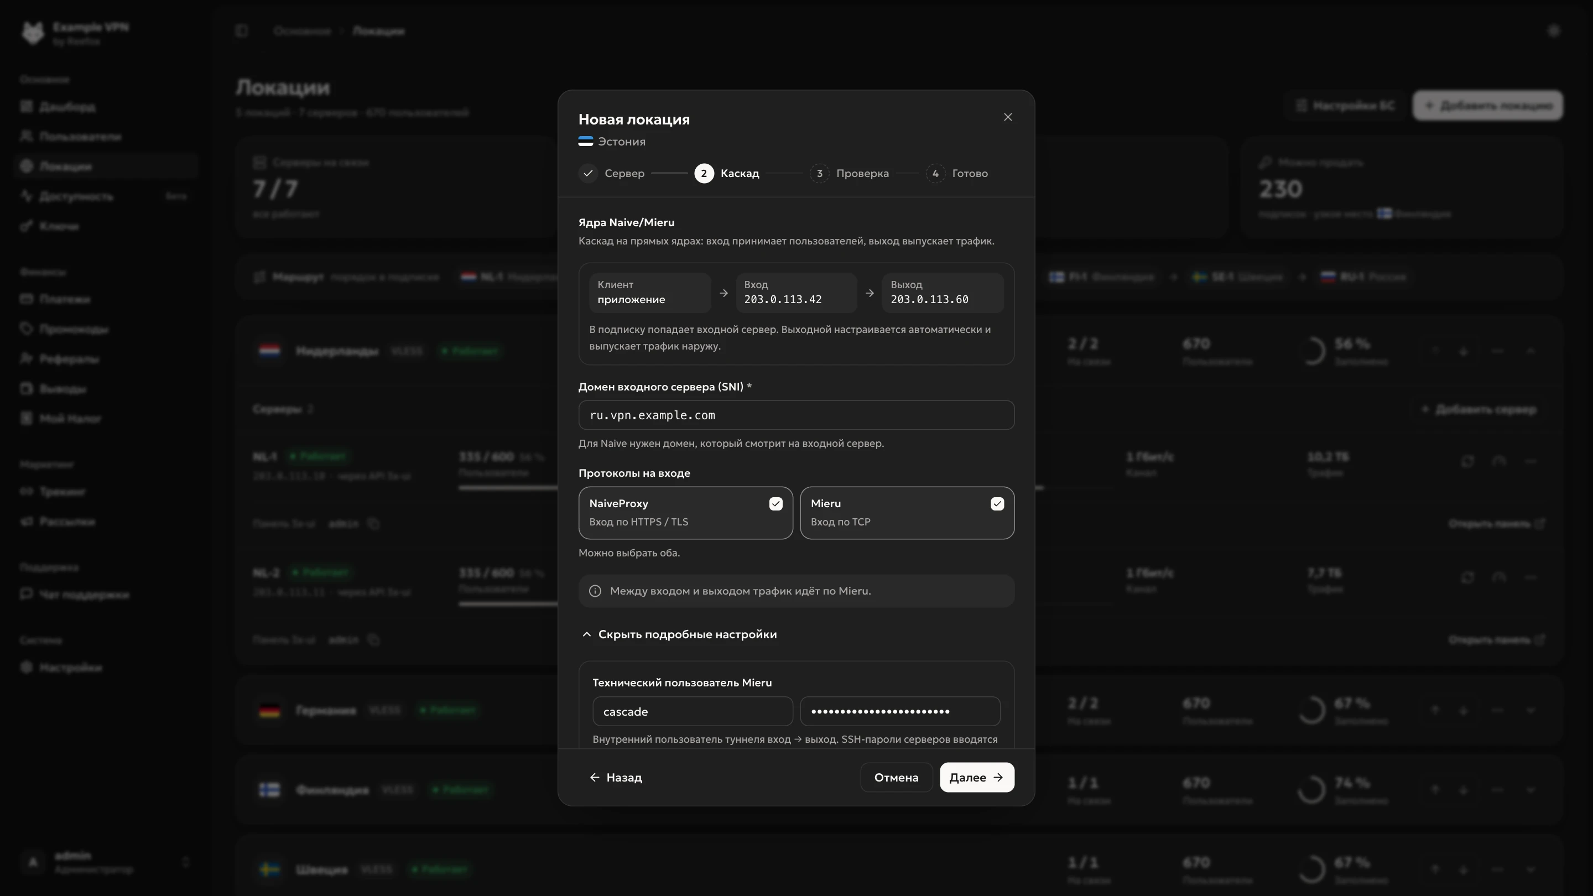Open Промокоды in the sidebar
The image size is (1593, 896).
pos(105,329)
